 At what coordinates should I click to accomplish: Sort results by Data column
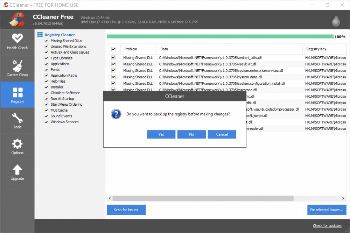click(x=229, y=49)
